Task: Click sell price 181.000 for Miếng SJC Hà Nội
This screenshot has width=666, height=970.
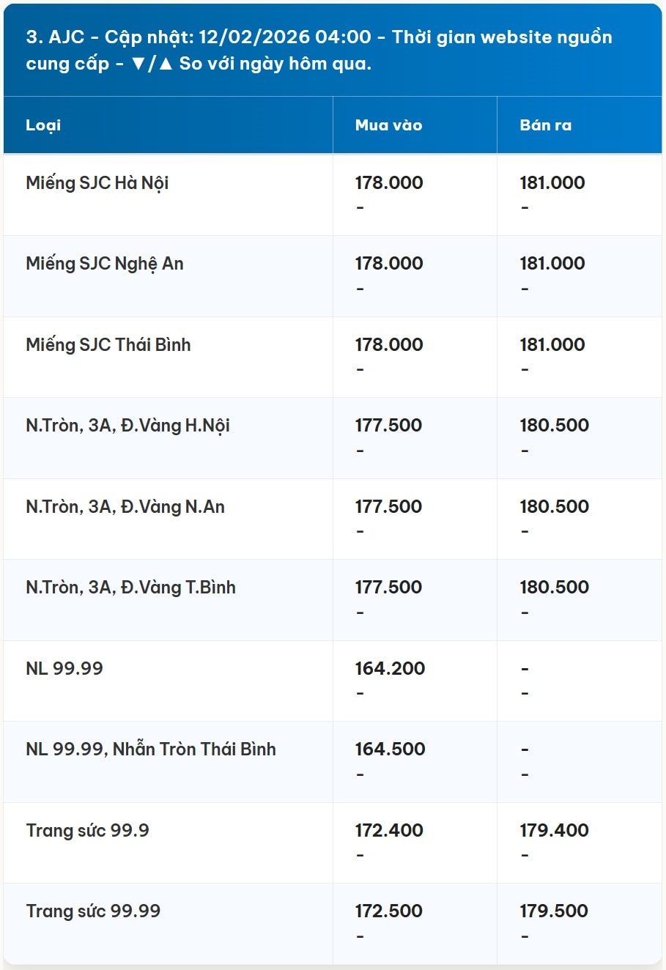Action: 552,182
